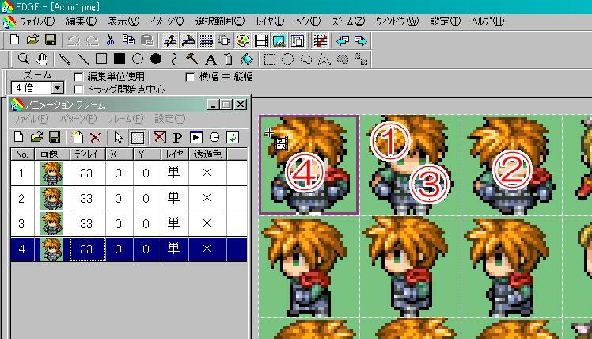Image resolution: width=592 pixels, height=339 pixels.
Task: Create new animation in frame window toolbar
Action: (x=18, y=137)
